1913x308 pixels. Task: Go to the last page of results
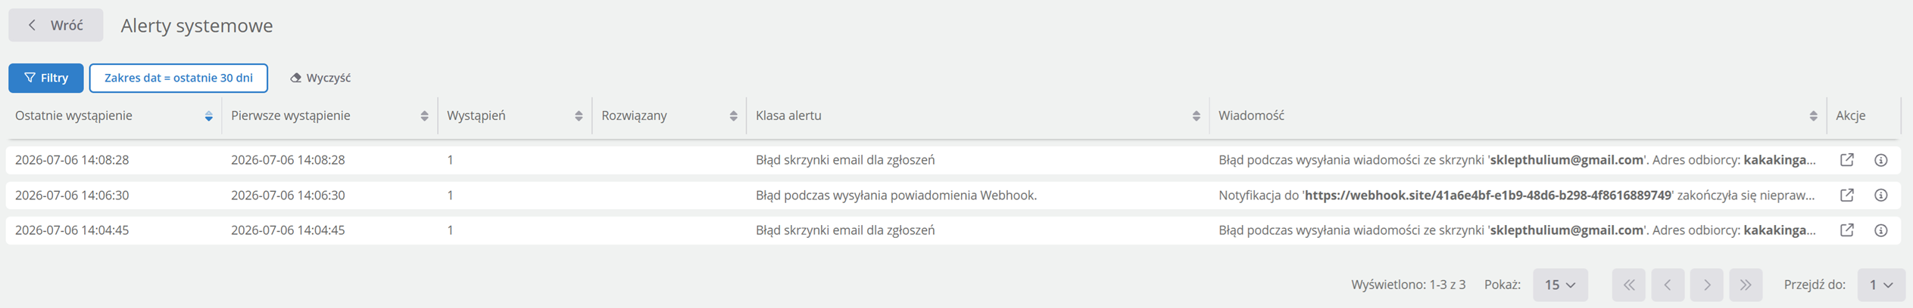pos(1746,285)
